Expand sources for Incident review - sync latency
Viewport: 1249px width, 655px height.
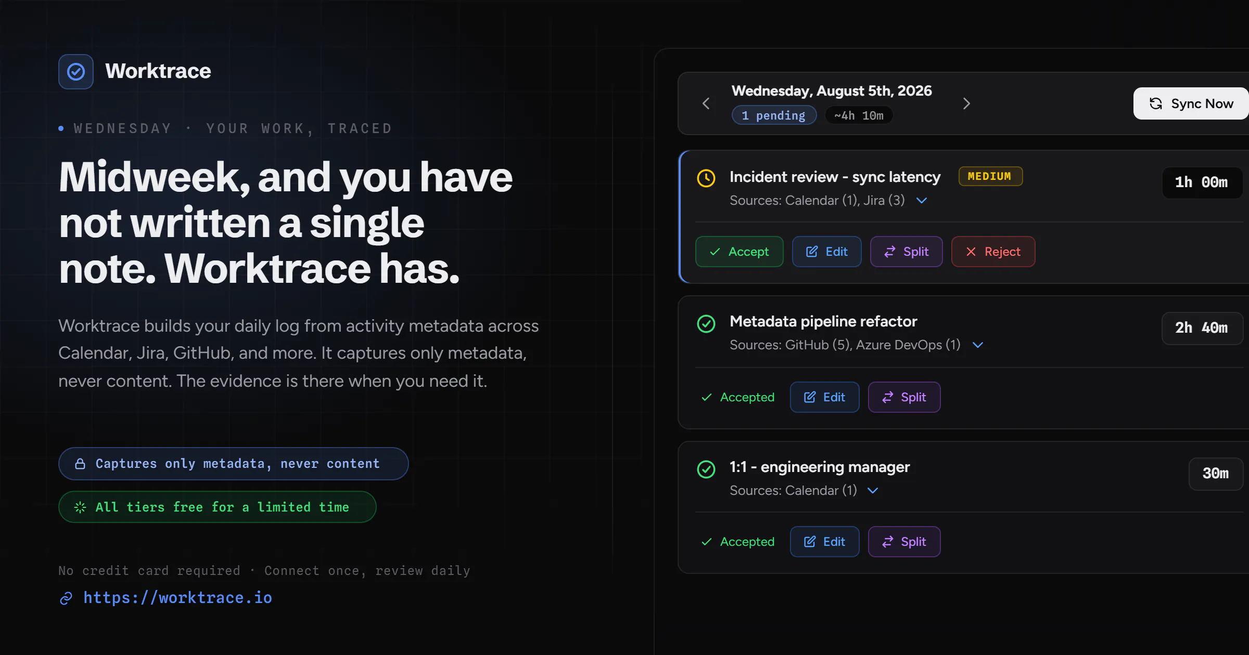[x=922, y=201]
